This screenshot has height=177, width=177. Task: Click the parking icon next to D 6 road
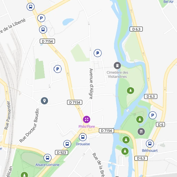[152, 115]
